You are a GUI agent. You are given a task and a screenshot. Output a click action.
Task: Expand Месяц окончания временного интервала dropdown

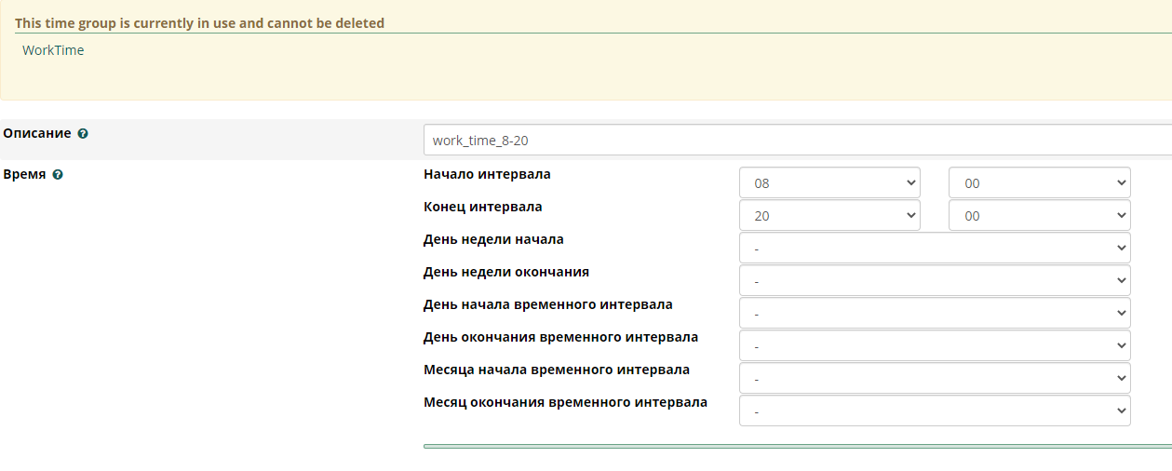click(934, 411)
